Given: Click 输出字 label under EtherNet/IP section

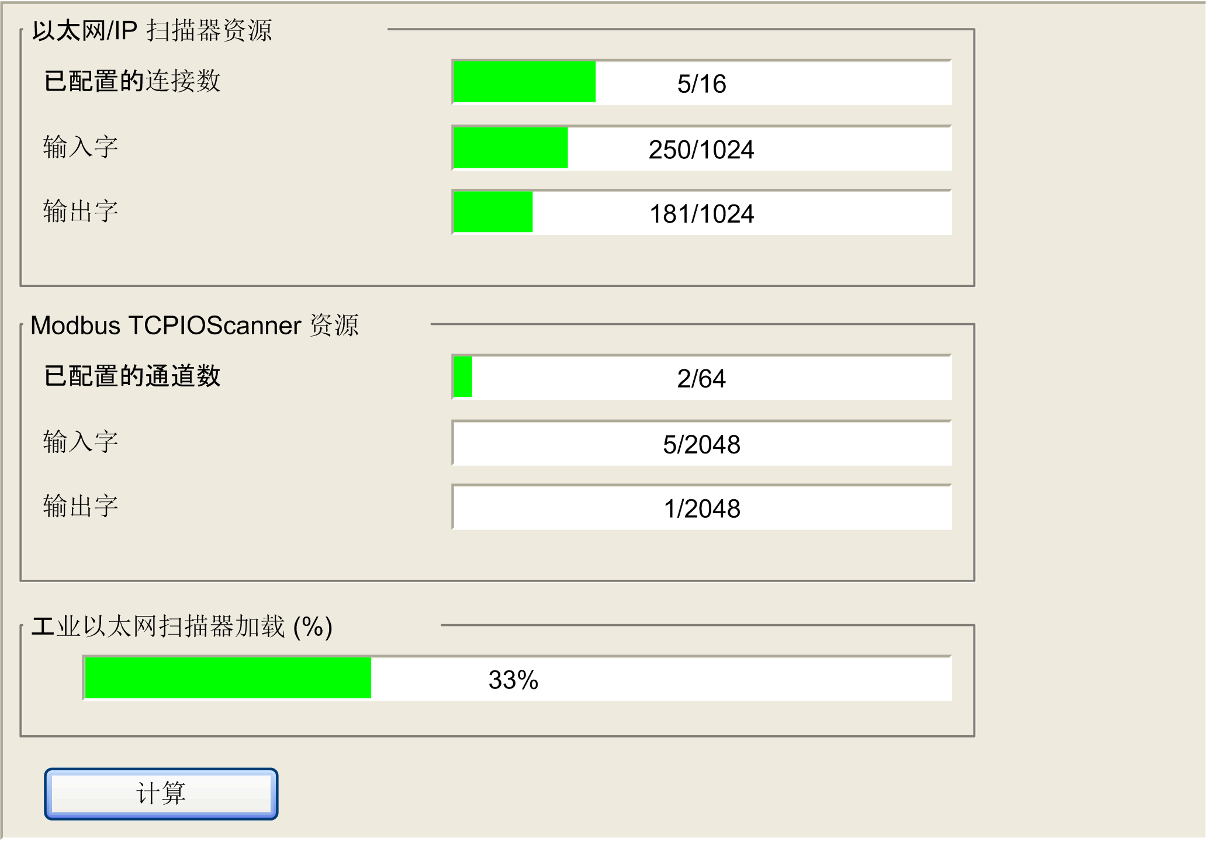Looking at the screenshot, I should pos(81,211).
